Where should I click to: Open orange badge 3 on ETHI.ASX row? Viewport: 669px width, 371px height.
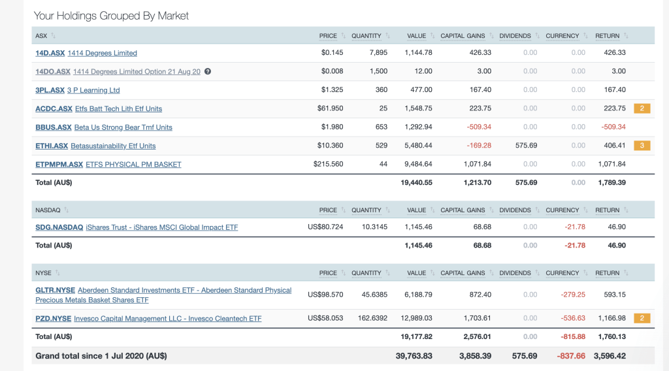pyautogui.click(x=642, y=146)
